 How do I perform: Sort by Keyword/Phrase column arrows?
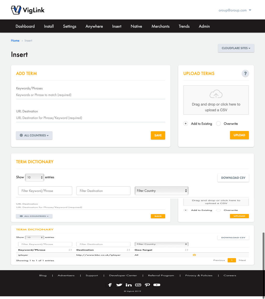pos(70,250)
